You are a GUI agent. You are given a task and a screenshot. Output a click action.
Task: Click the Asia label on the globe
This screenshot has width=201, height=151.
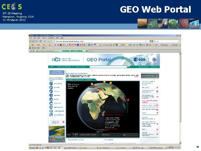coord(114,88)
